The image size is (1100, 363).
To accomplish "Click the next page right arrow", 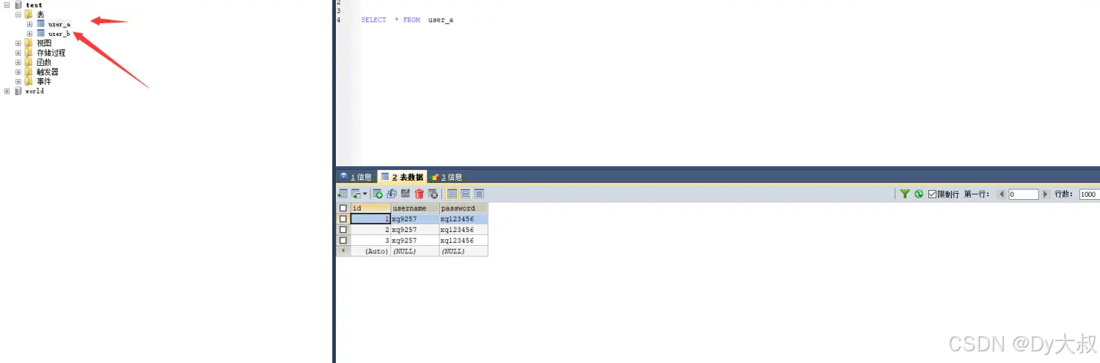I will (1046, 194).
